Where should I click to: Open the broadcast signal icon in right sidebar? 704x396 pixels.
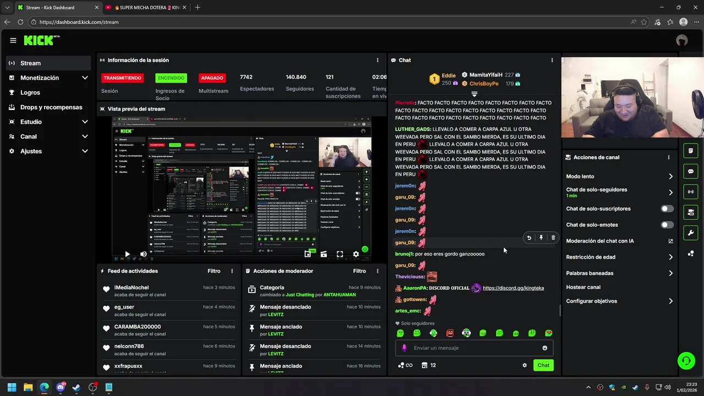[x=691, y=192]
